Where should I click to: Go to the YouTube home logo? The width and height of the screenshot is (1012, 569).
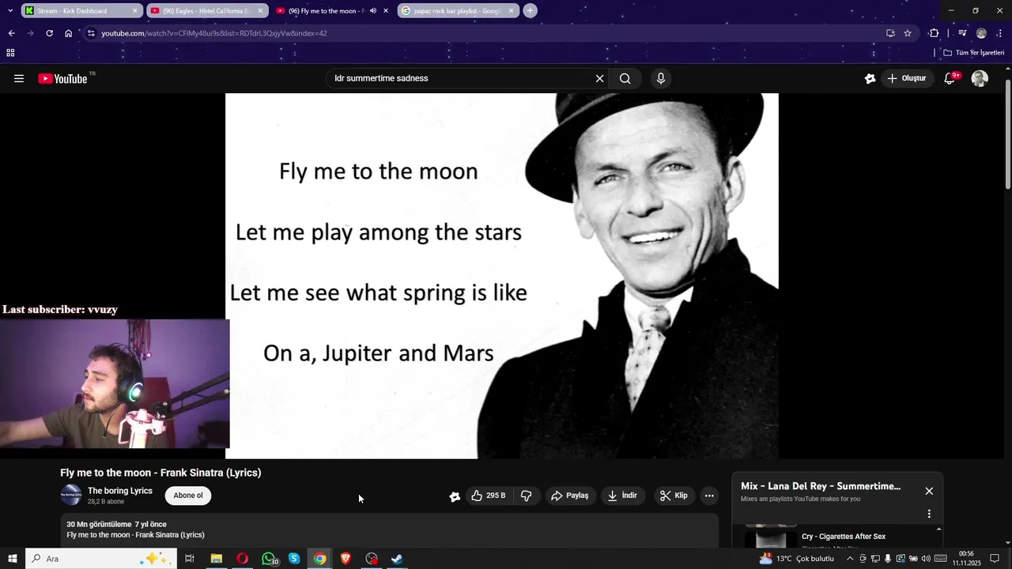pos(62,78)
